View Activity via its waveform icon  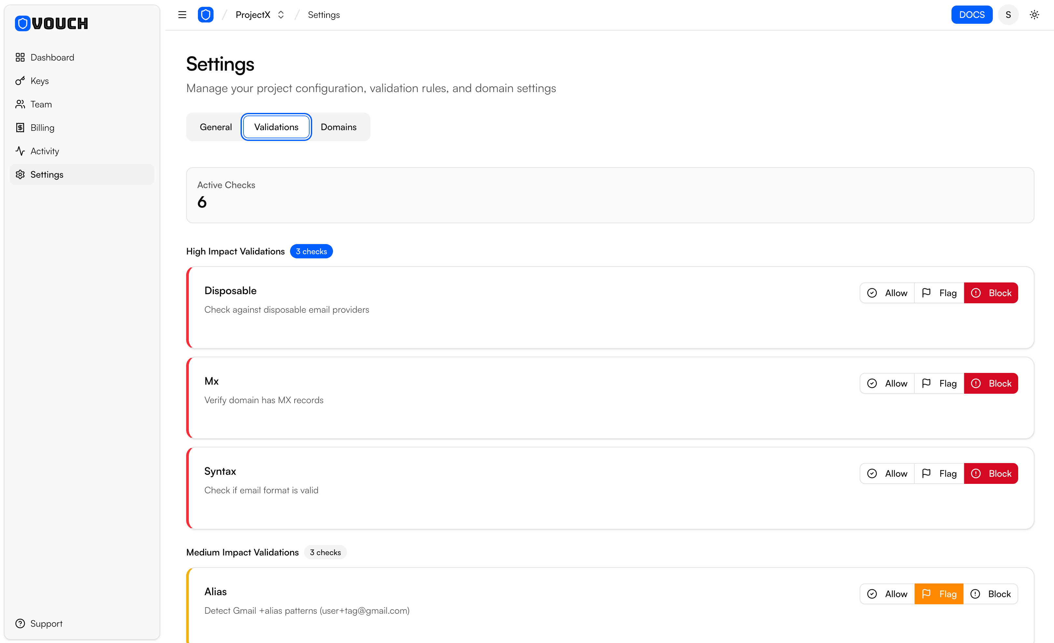(x=20, y=150)
